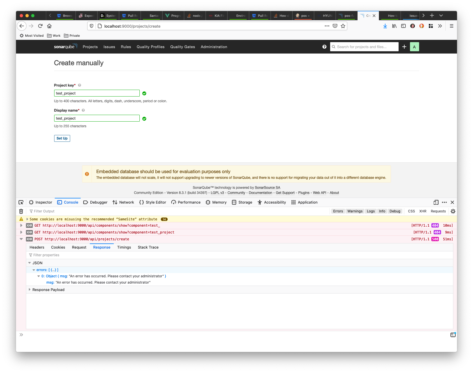Open the user avatar 'A' menu
This screenshot has height=373, width=473.
[x=415, y=47]
